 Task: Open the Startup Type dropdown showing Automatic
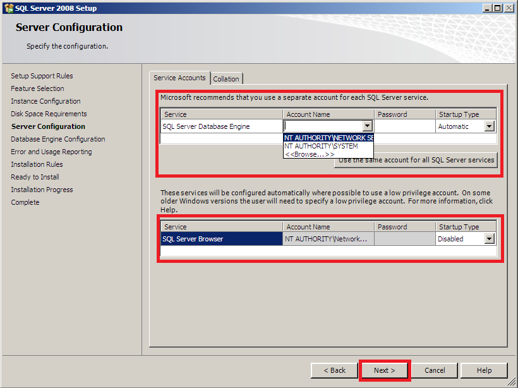click(490, 126)
